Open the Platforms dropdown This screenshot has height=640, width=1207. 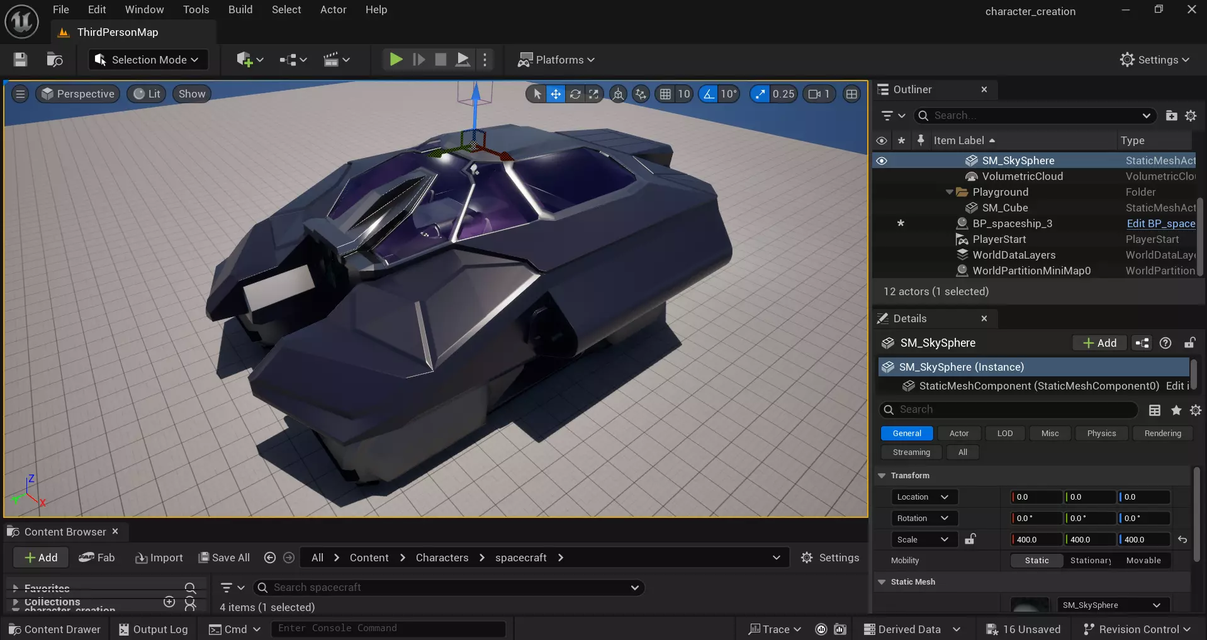tap(556, 60)
